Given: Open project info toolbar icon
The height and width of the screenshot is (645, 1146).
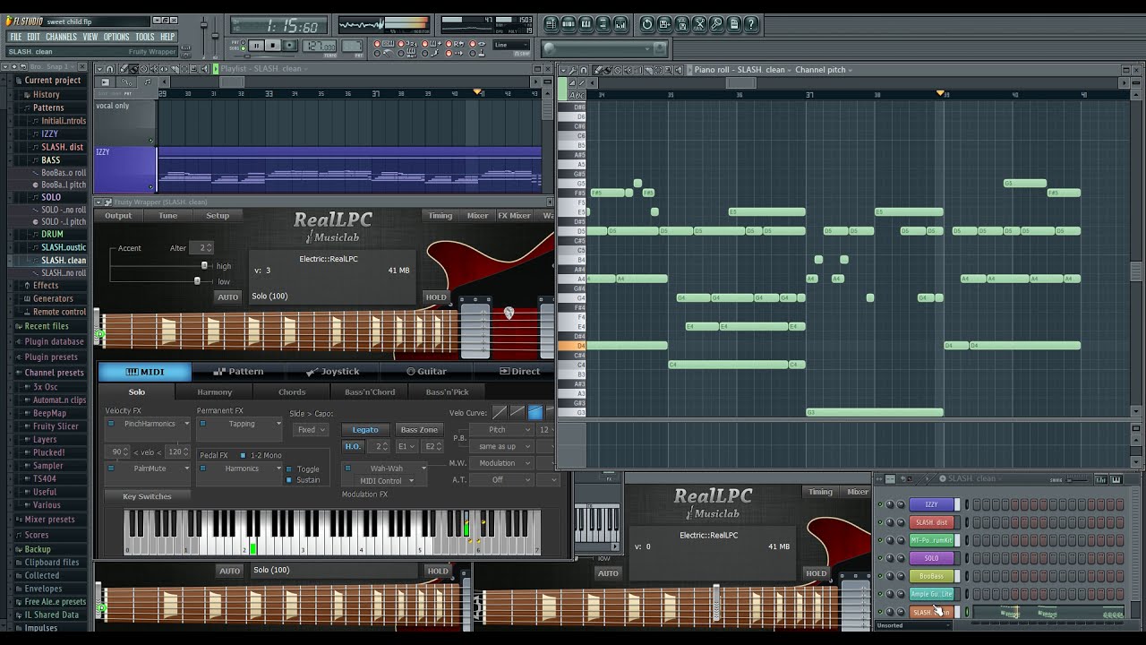Looking at the screenshot, I should 734,24.
